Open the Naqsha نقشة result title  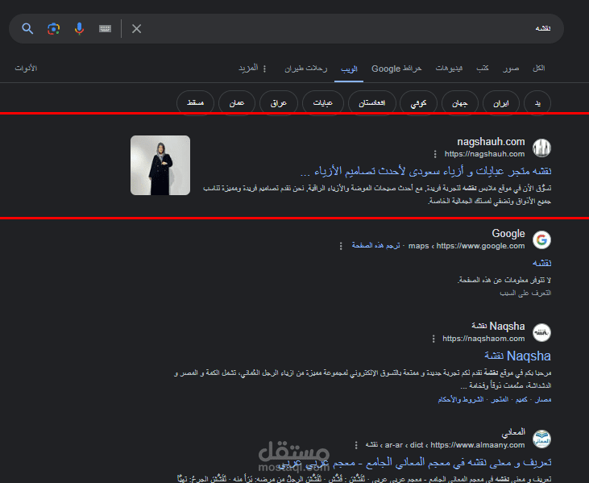tap(517, 356)
